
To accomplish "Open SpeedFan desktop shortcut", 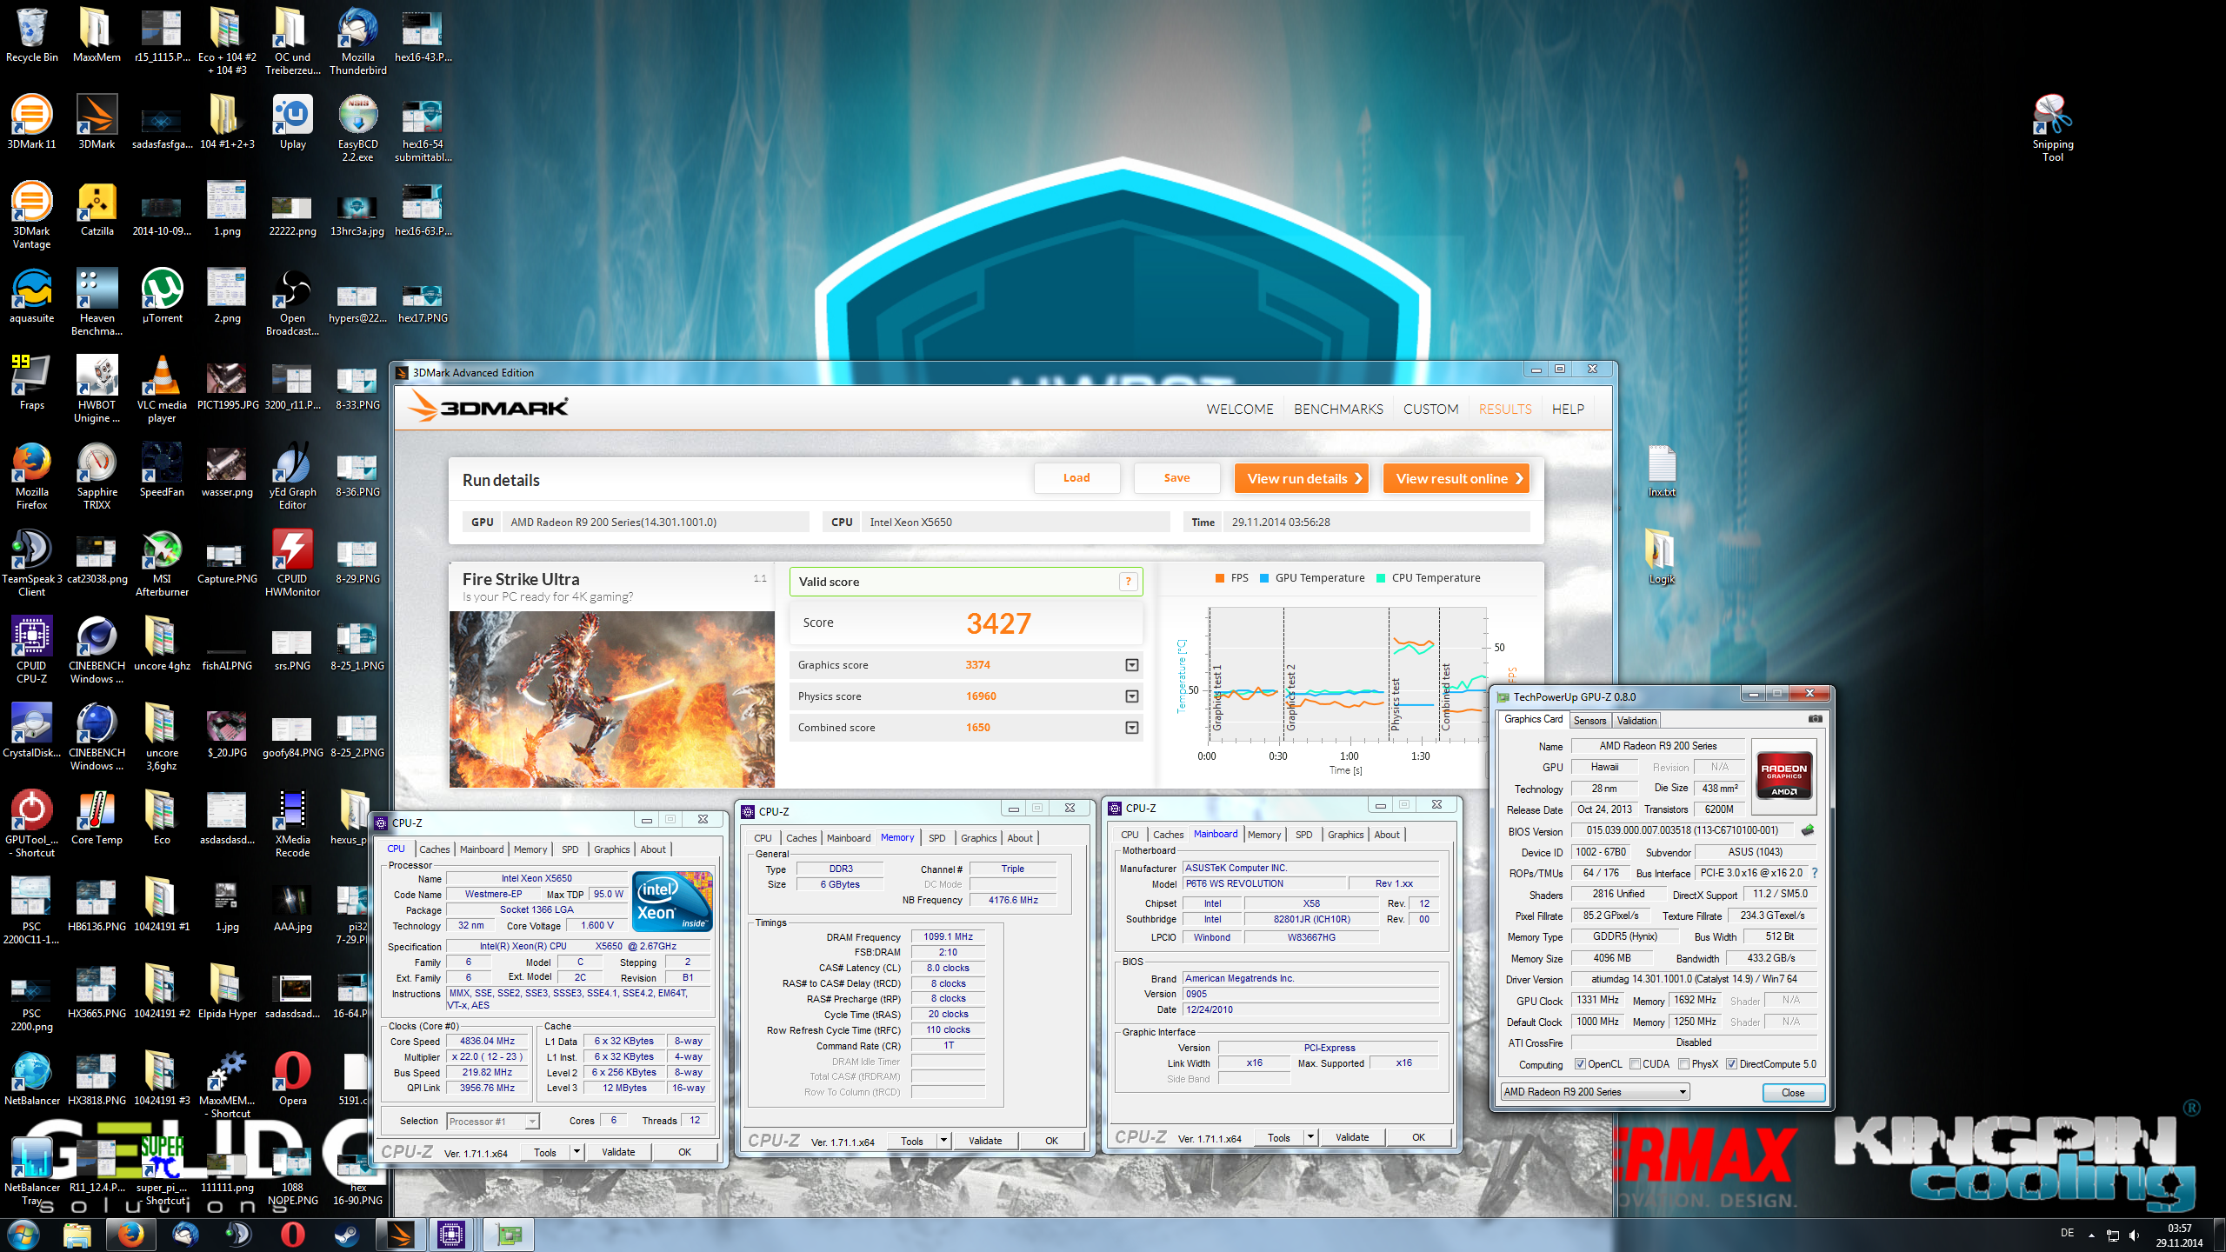I will [x=162, y=469].
